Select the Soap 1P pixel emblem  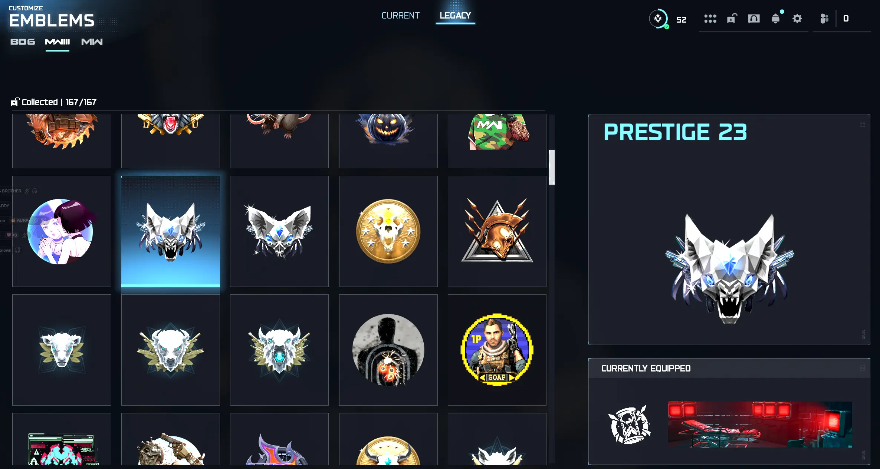coord(497,350)
